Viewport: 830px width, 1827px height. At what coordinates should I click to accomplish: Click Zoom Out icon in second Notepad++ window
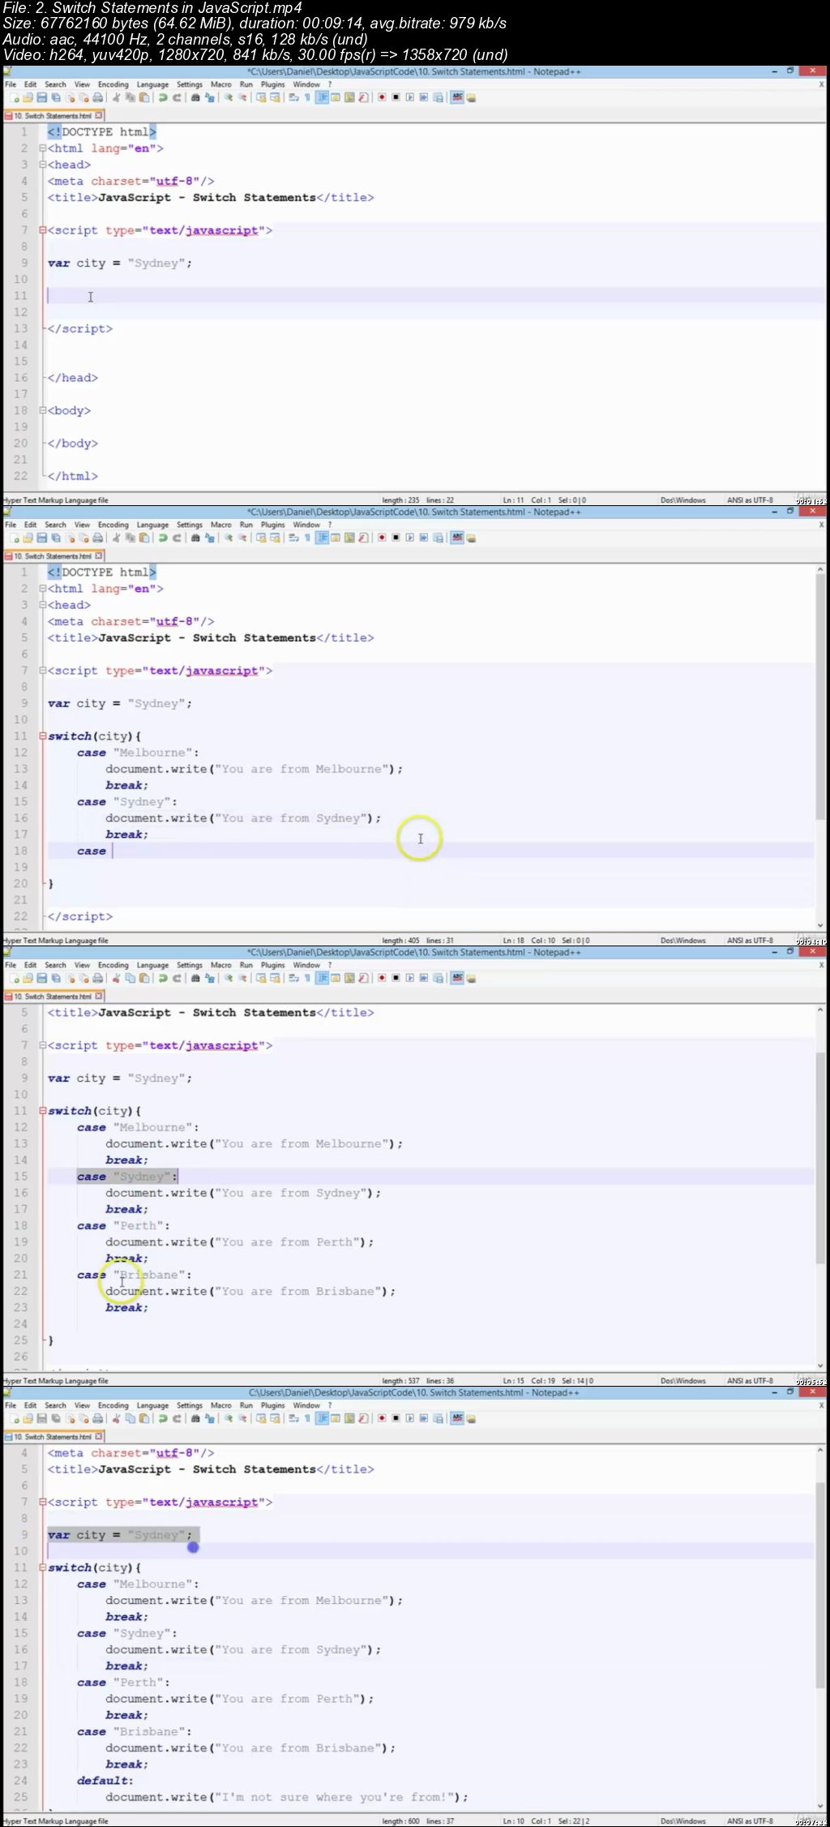242,538
